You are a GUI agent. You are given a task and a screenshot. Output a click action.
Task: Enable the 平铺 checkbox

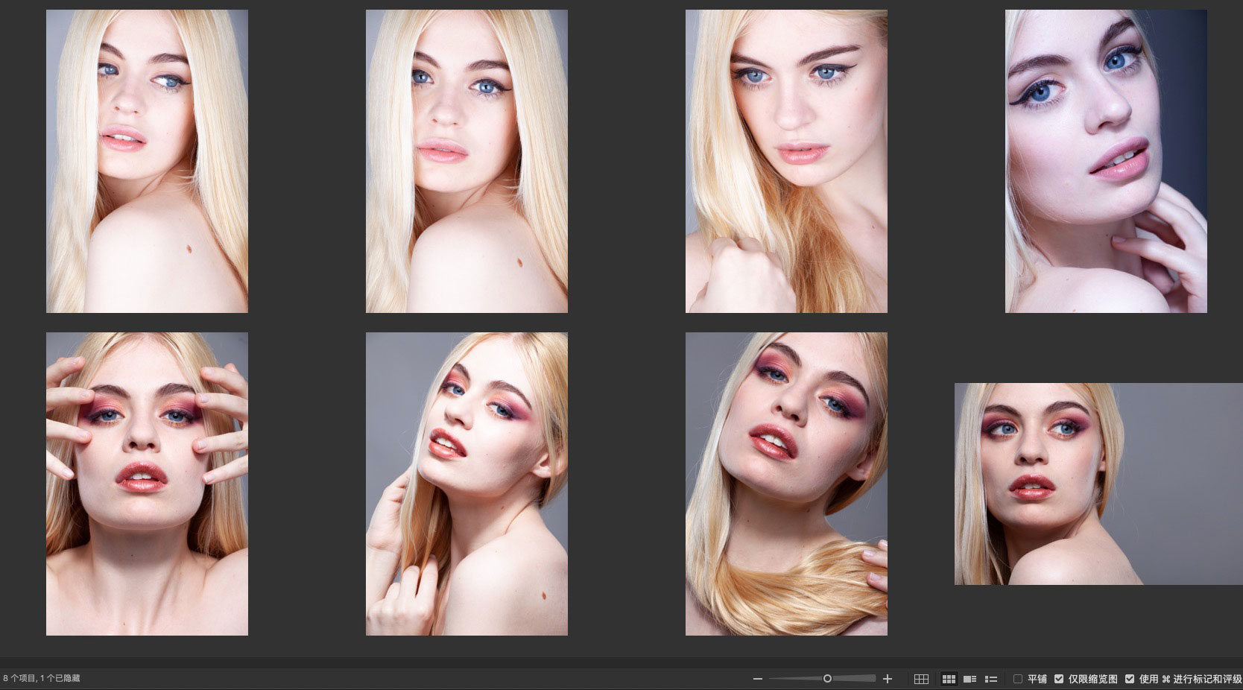[1018, 679]
